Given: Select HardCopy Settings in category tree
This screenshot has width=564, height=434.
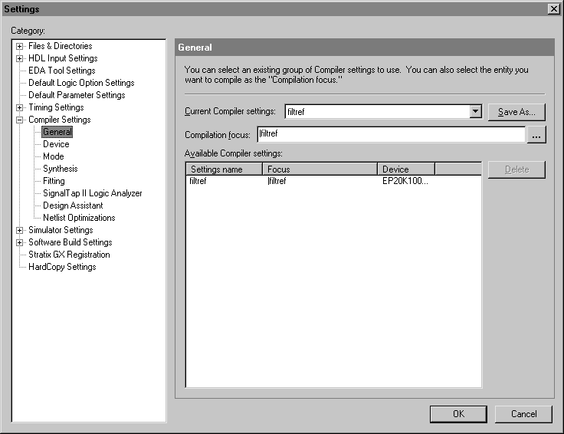Looking at the screenshot, I should point(62,267).
